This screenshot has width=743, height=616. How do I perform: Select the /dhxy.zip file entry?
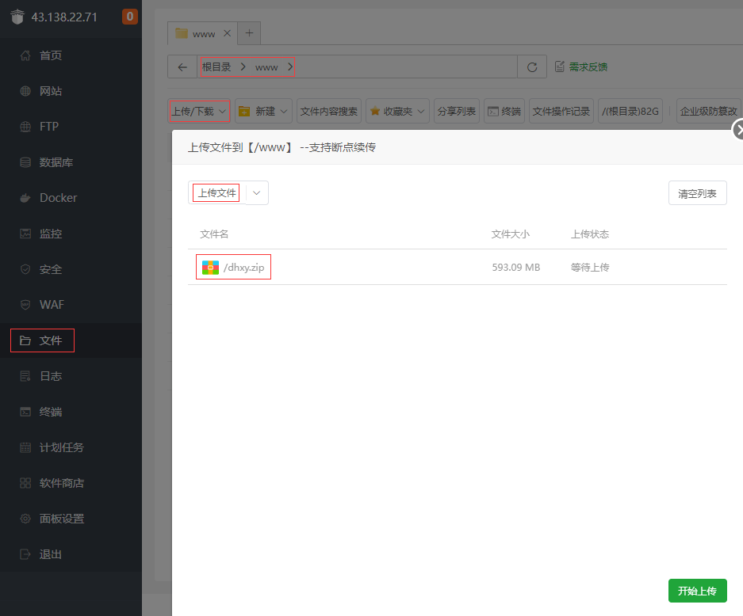(233, 267)
